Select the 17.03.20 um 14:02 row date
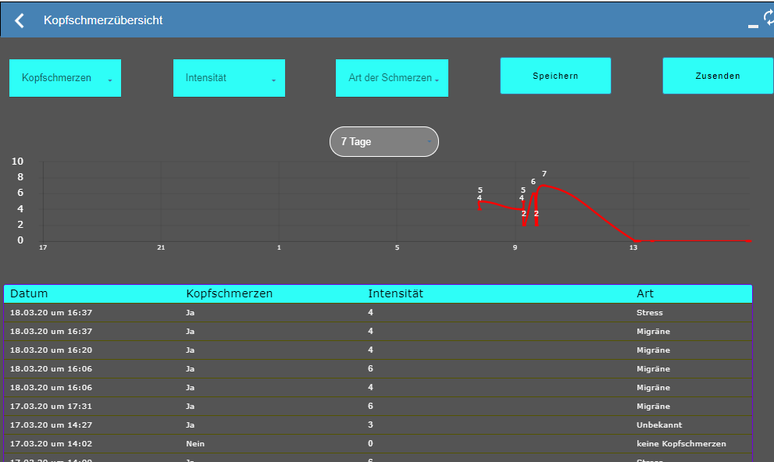The image size is (774, 462). point(51,444)
